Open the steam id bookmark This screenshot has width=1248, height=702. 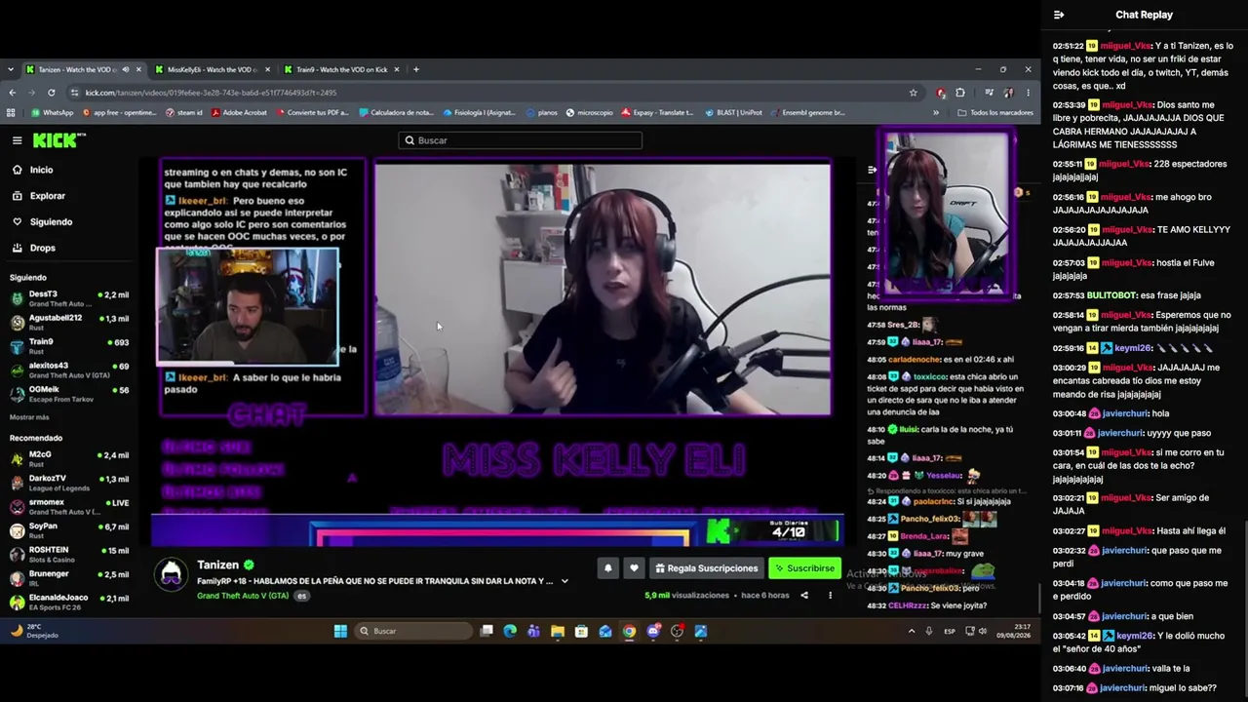(x=183, y=112)
